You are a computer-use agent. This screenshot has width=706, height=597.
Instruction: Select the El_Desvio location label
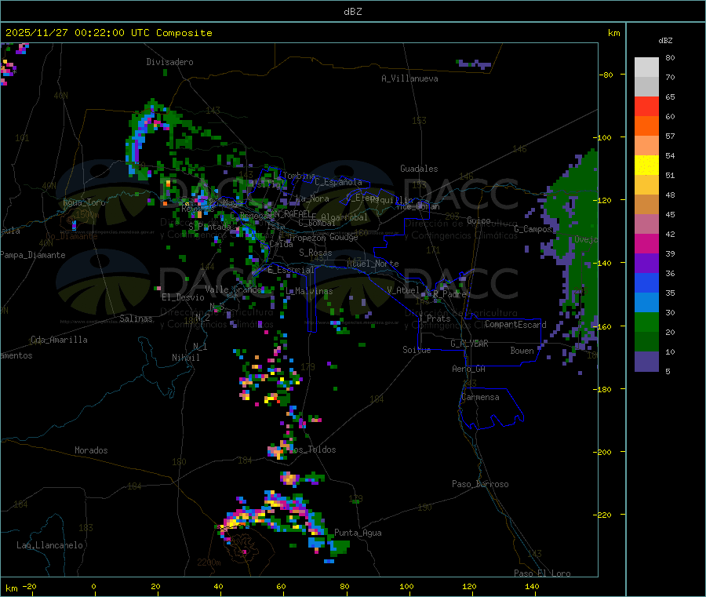tap(184, 297)
